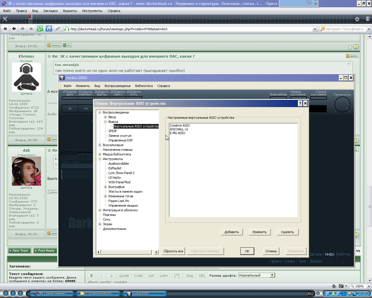The width and height of the screenshot is (372, 298).
Task: Go back one page in Opera
Action: [x=14, y=29]
